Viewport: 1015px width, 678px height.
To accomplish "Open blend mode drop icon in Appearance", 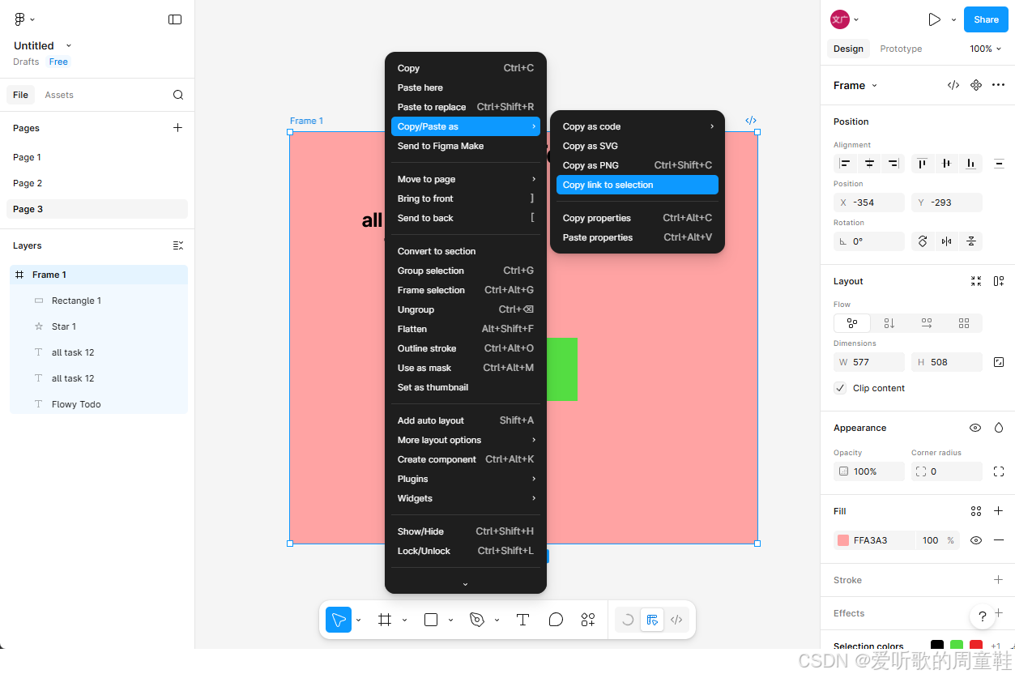I will (x=999, y=428).
